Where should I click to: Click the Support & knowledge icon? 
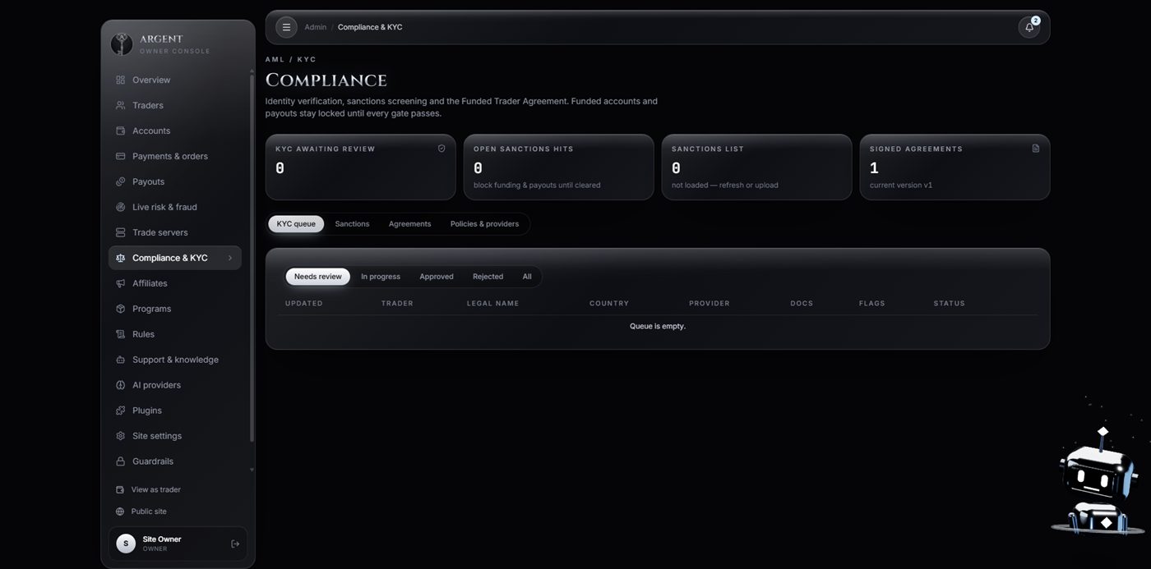point(120,360)
